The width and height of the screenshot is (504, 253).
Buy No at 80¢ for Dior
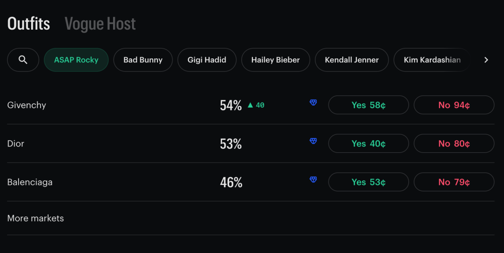(454, 144)
